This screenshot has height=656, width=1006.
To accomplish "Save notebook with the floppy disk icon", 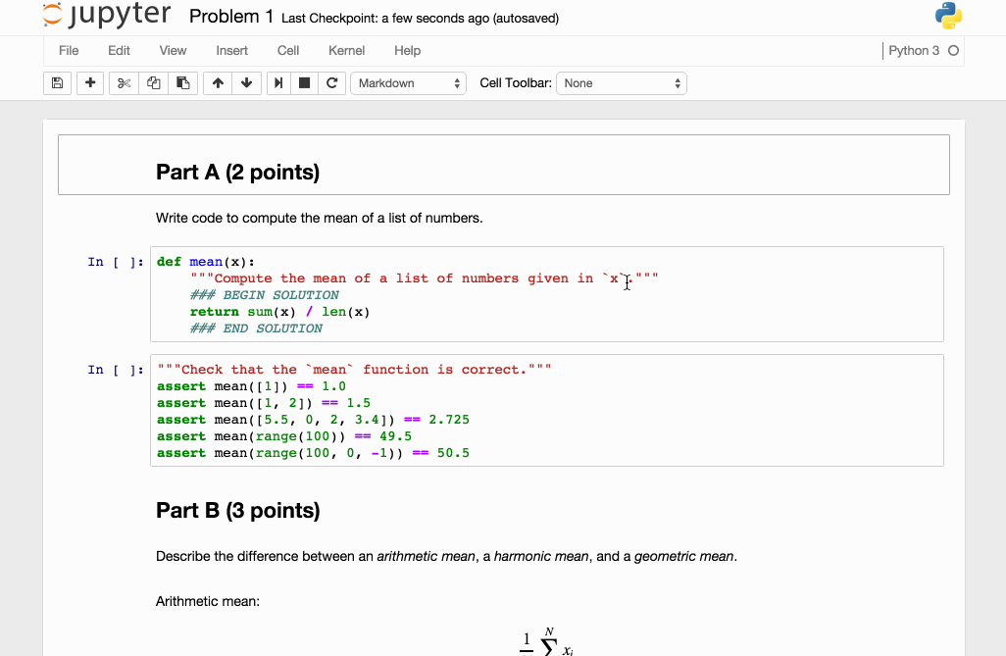I will tap(57, 83).
